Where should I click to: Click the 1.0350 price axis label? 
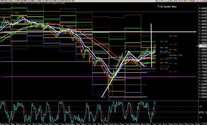click(203, 97)
